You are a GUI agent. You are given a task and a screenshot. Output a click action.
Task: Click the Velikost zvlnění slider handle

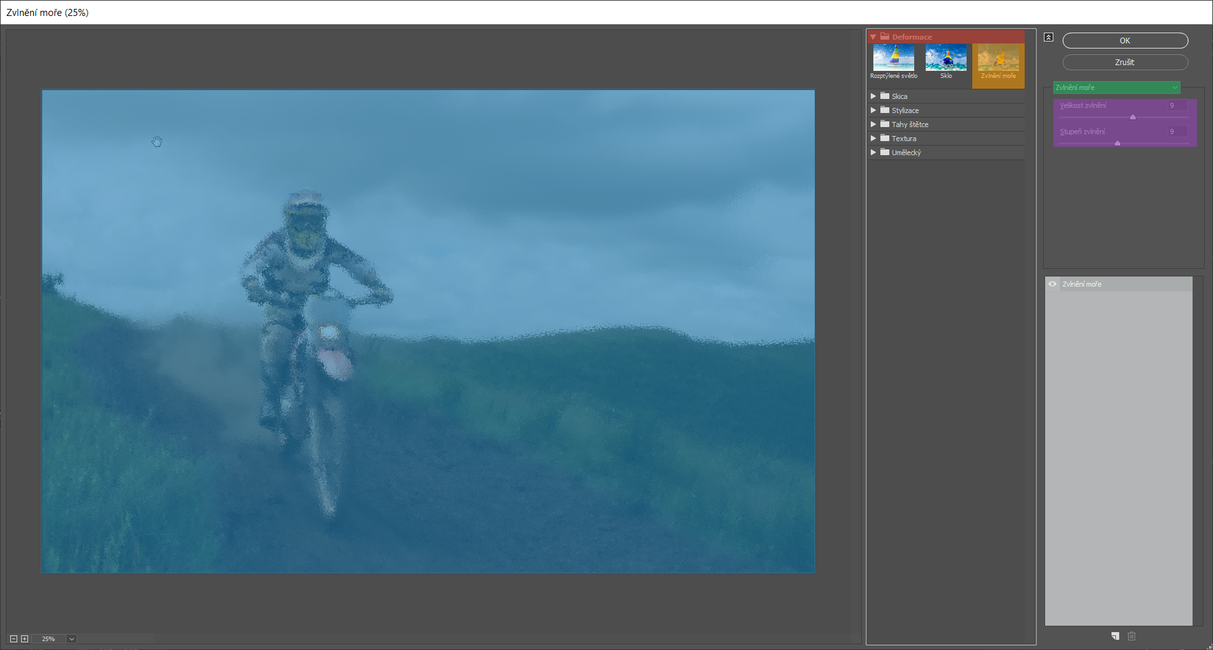(1133, 117)
